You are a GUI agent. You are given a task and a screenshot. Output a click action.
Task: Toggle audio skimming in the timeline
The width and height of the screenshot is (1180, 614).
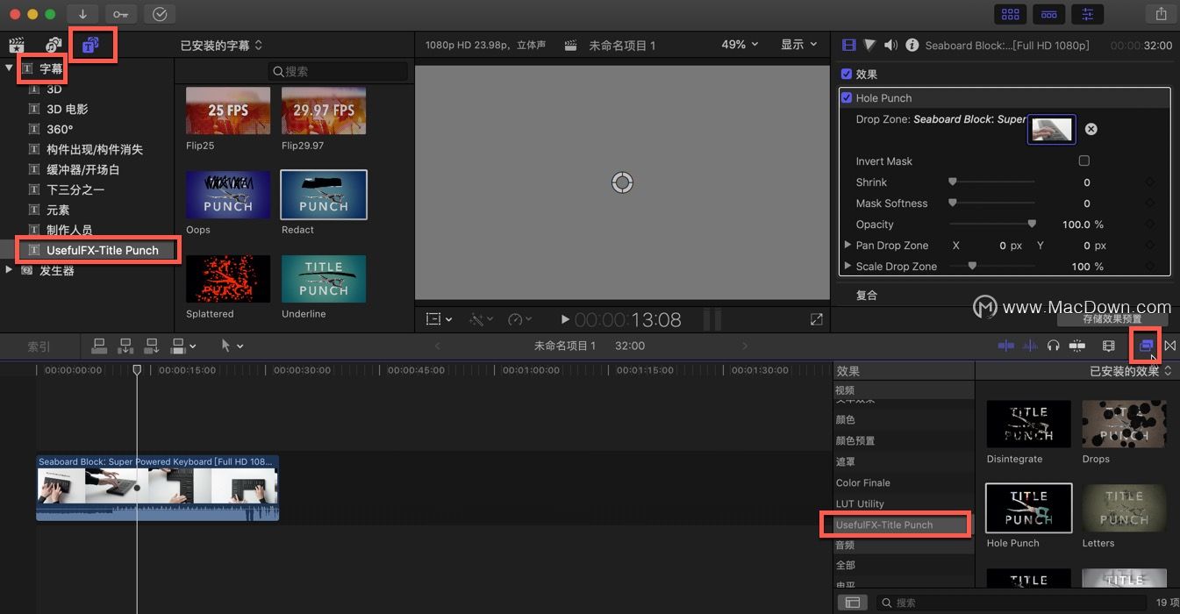pos(1031,346)
